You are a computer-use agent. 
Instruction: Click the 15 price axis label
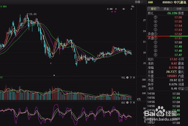pyautogui.click(x=144, y=63)
